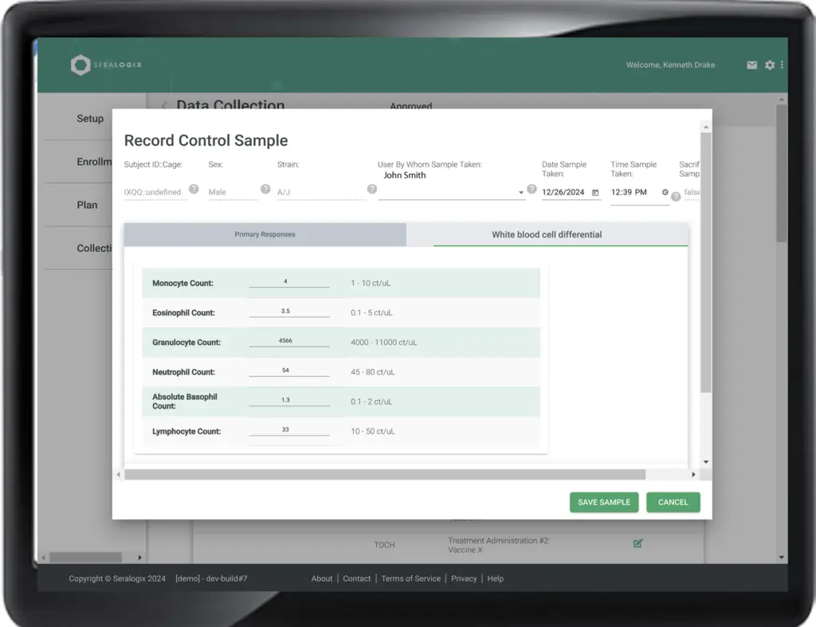Click the Cancel button
Image resolution: width=816 pixels, height=627 pixels.
(x=673, y=502)
